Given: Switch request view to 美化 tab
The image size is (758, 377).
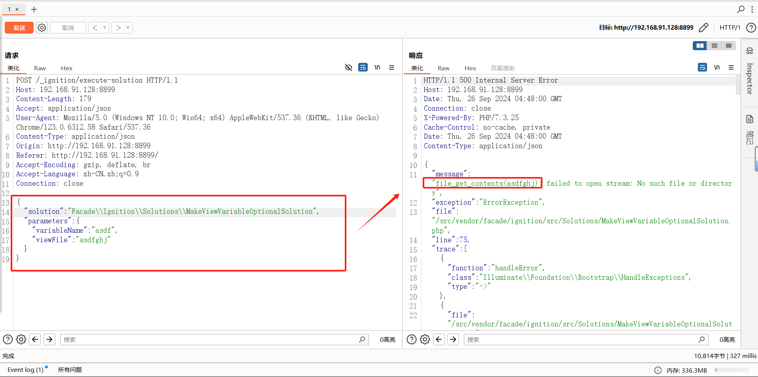Looking at the screenshot, I should (13, 68).
